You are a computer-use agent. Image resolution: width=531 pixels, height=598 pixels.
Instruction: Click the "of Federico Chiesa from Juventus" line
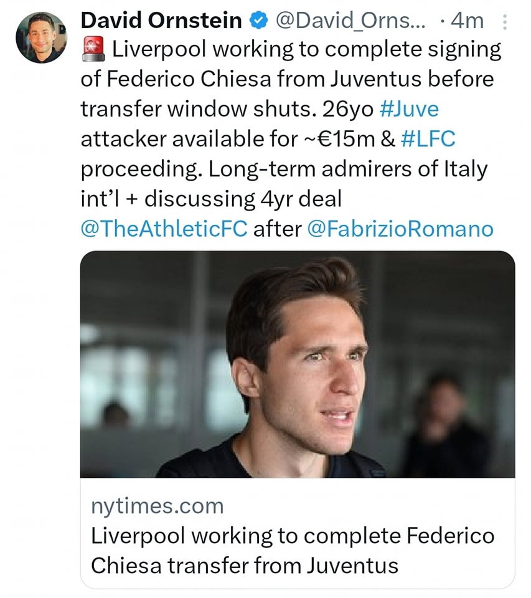pyautogui.click(x=286, y=80)
